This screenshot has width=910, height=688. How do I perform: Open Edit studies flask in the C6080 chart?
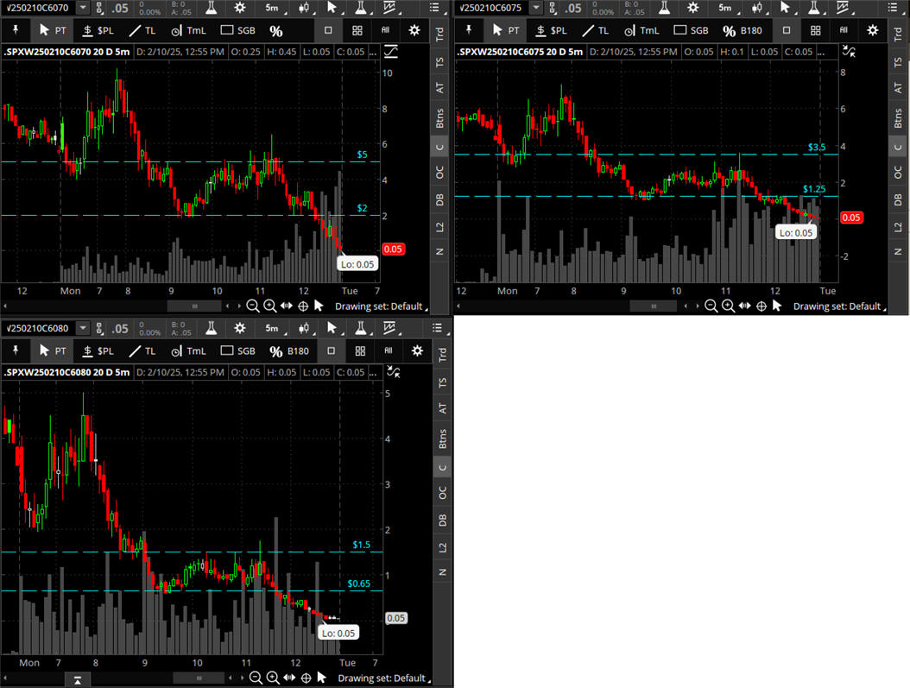pos(212,328)
